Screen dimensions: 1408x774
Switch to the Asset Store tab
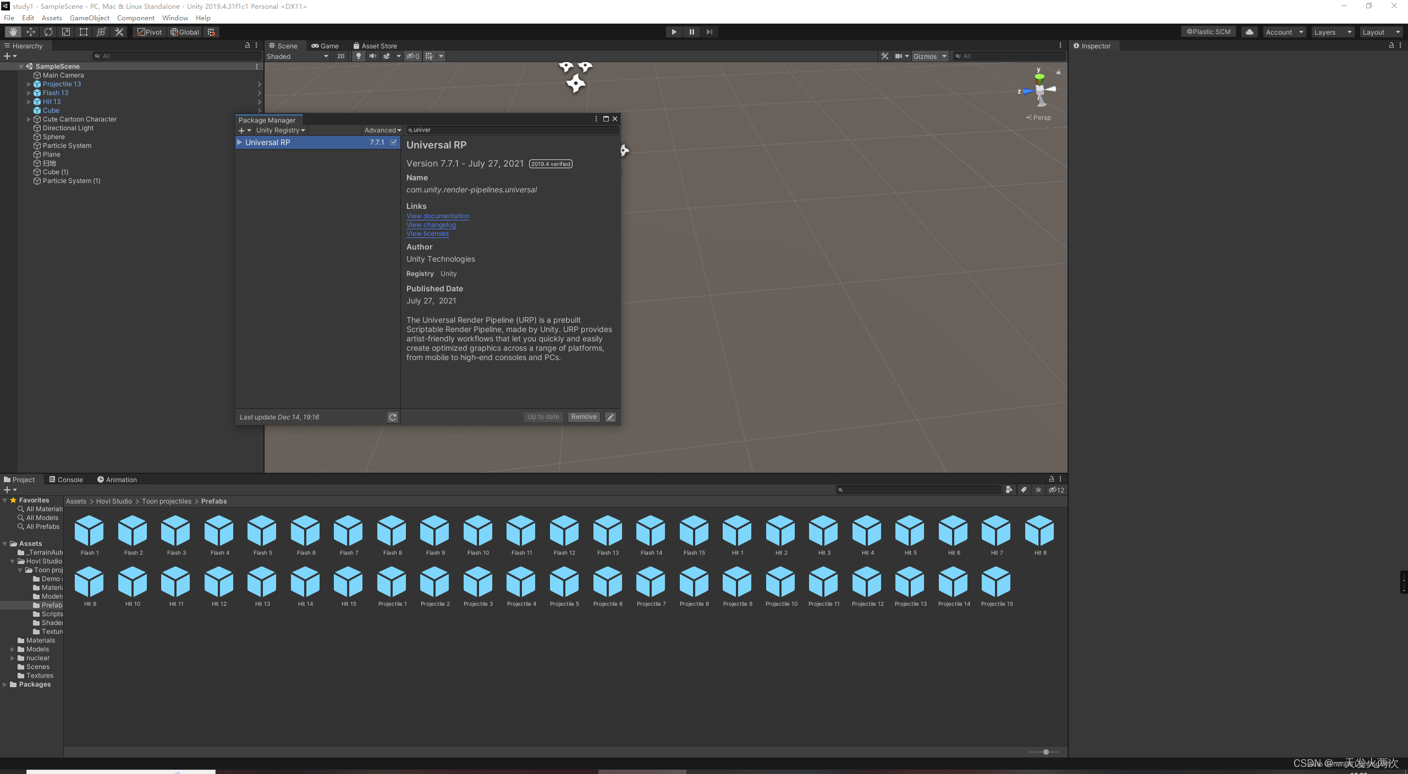(375, 46)
